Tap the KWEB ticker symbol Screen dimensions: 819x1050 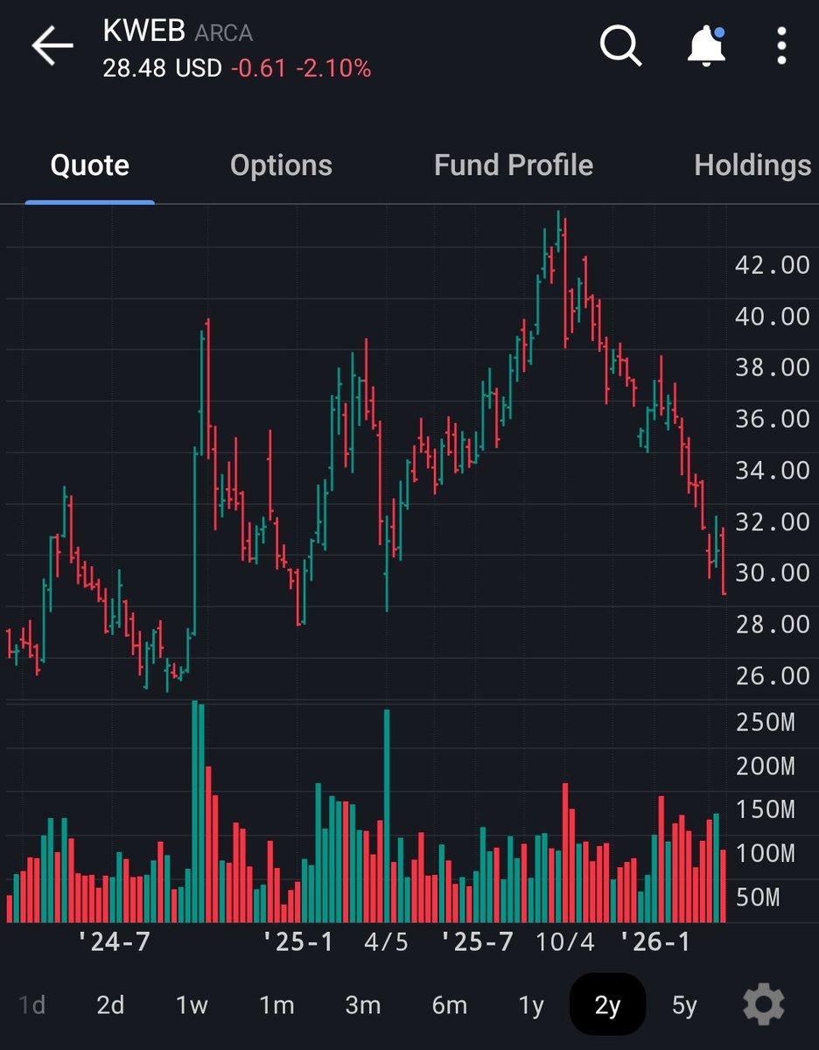pyautogui.click(x=144, y=32)
